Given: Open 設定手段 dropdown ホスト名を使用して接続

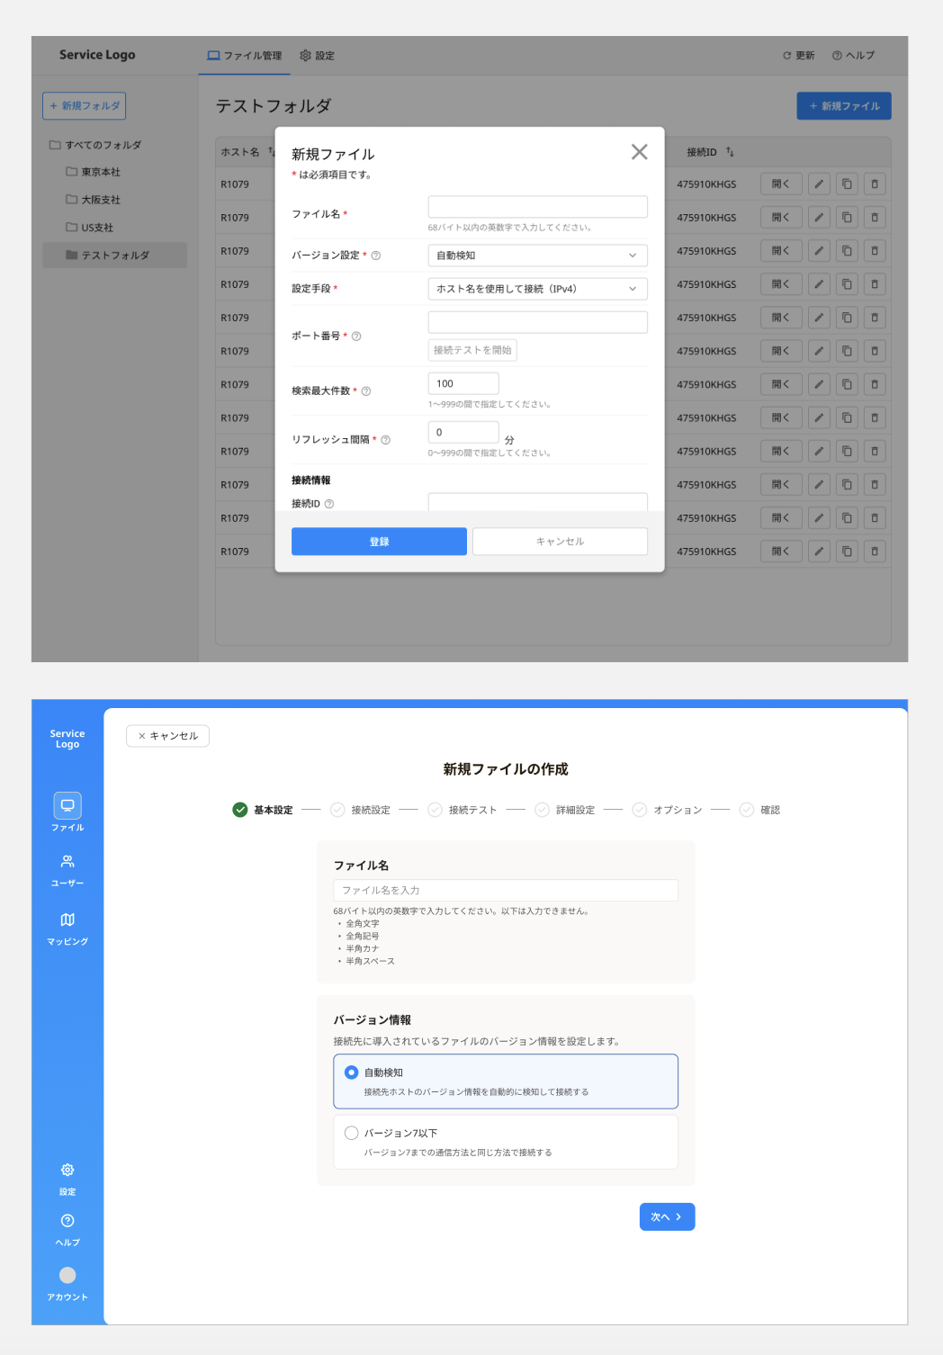Looking at the screenshot, I should (x=538, y=289).
